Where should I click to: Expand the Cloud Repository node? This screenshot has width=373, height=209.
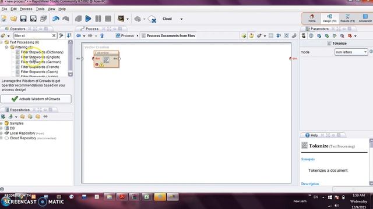(x=1, y=138)
